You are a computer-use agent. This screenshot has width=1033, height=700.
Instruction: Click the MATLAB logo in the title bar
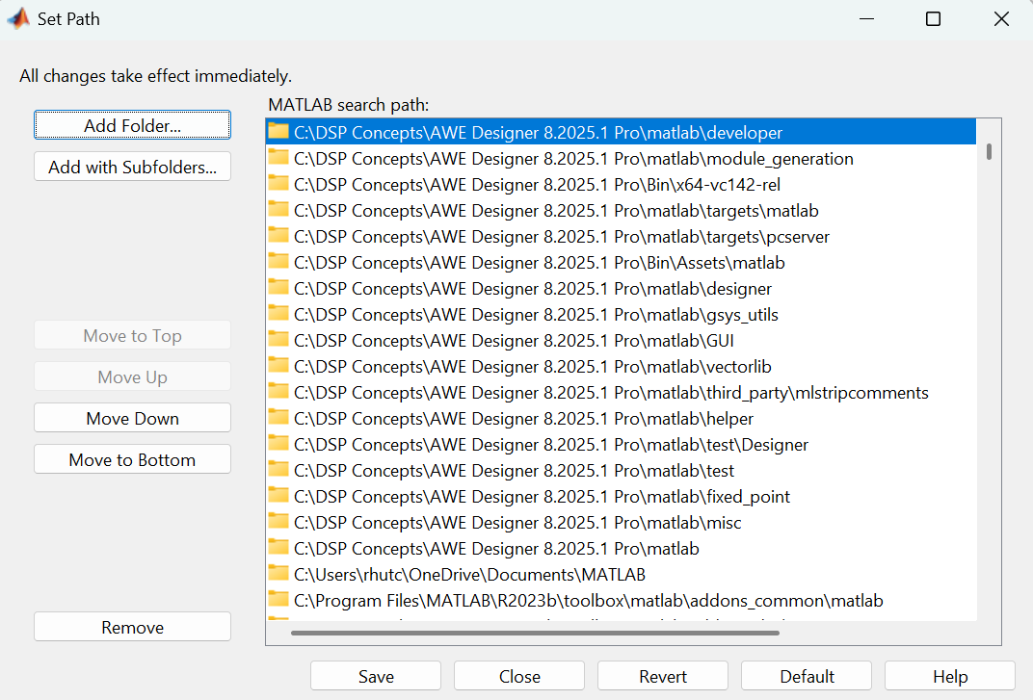[x=18, y=18]
